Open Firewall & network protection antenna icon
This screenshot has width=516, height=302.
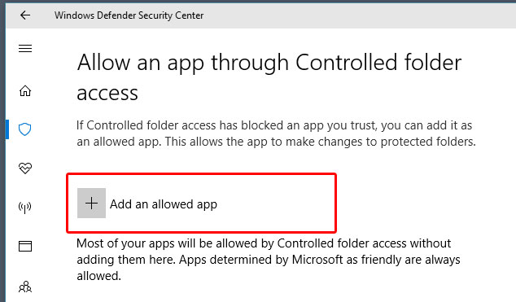coord(25,208)
